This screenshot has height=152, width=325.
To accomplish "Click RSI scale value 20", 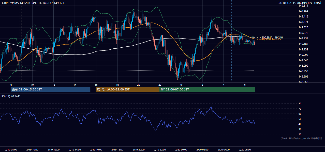I will [x=300, y=134].
